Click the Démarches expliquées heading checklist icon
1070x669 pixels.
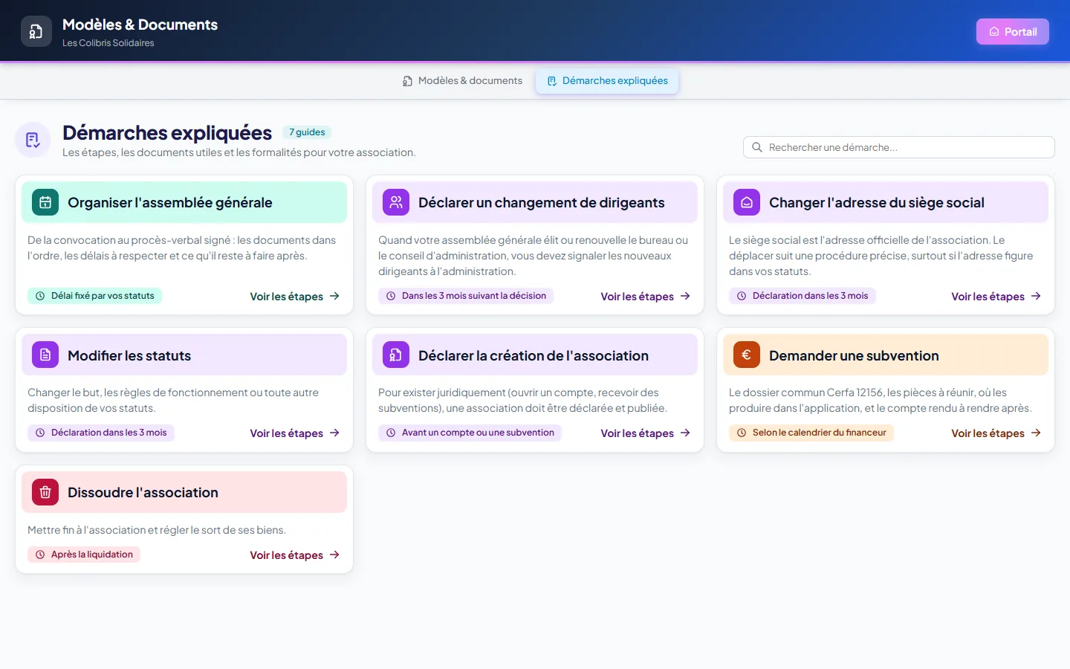pos(33,140)
